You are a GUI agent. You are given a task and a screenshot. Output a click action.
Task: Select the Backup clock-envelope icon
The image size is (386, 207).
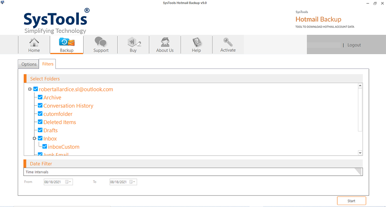coord(67,42)
